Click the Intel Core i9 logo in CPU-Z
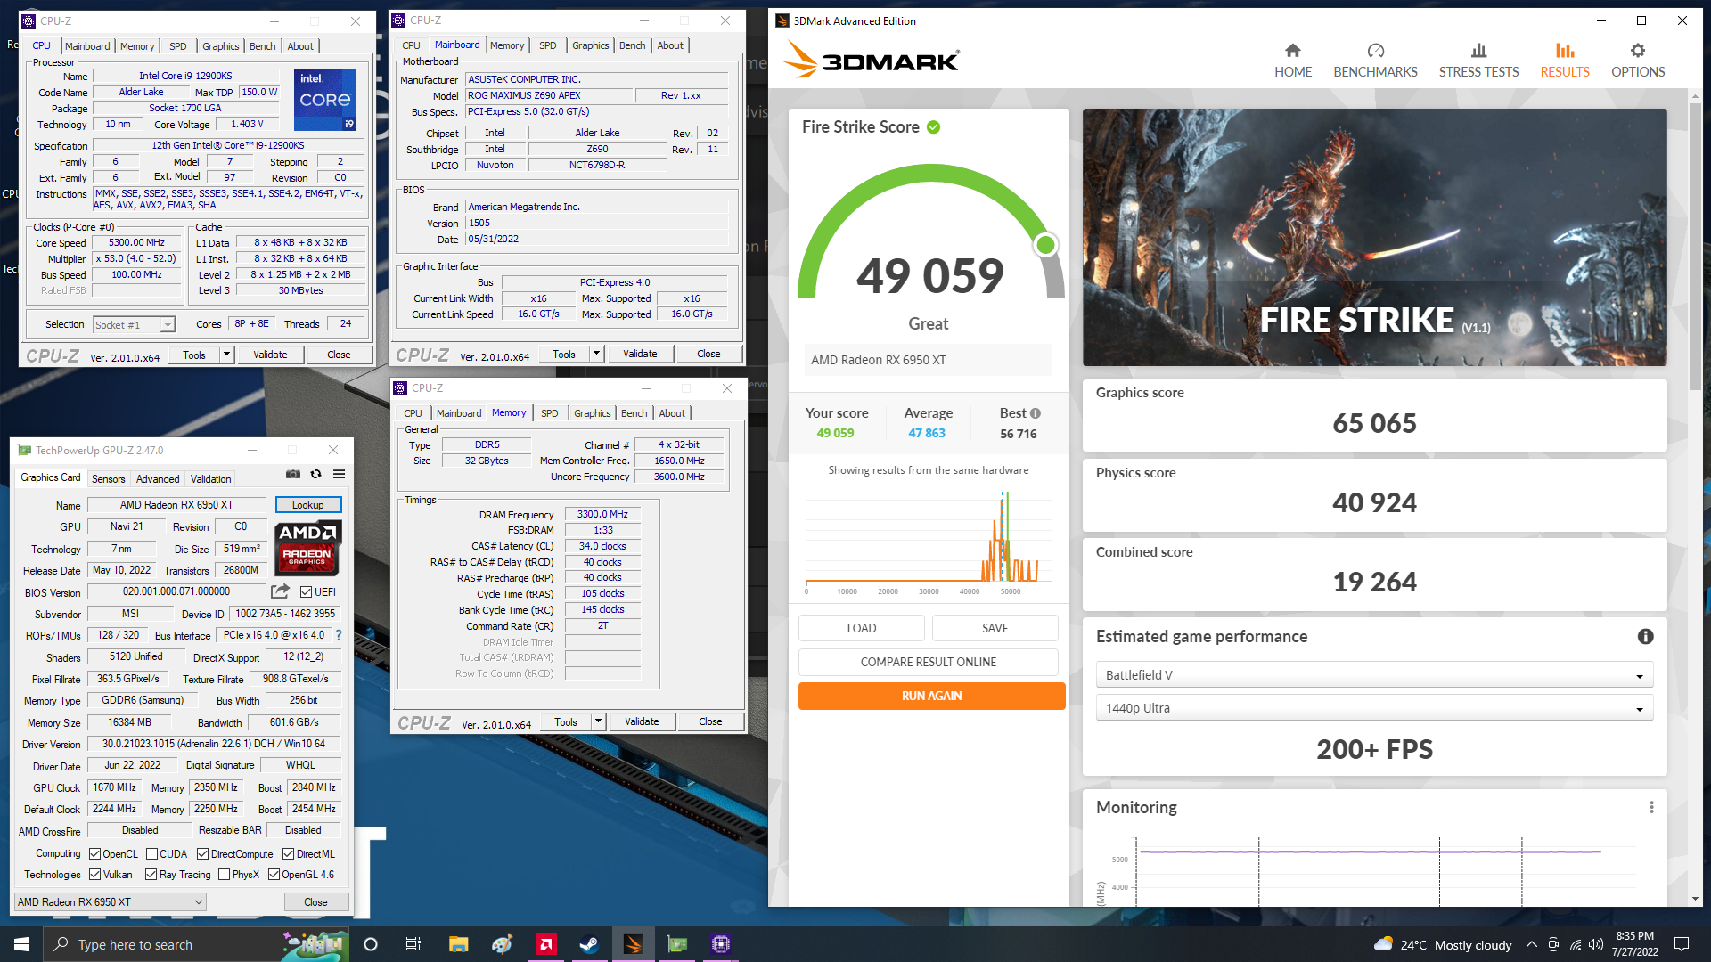The height and width of the screenshot is (962, 1711). pyautogui.click(x=325, y=100)
